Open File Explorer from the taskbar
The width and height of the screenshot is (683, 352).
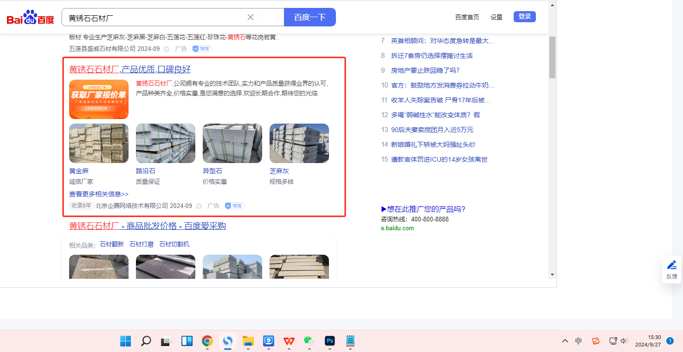(x=248, y=341)
